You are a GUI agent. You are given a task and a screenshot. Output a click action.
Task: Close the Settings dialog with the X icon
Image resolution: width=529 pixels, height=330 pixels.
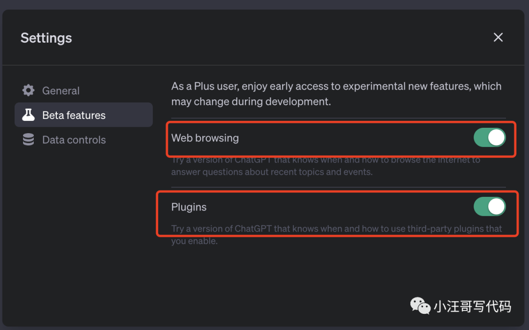pyautogui.click(x=498, y=37)
